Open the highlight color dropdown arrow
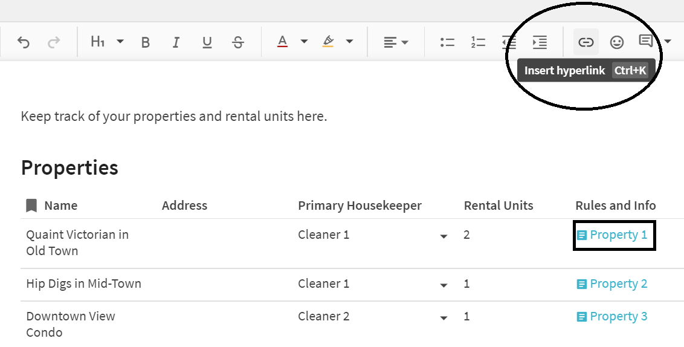This screenshot has height=347, width=684. coord(349,42)
